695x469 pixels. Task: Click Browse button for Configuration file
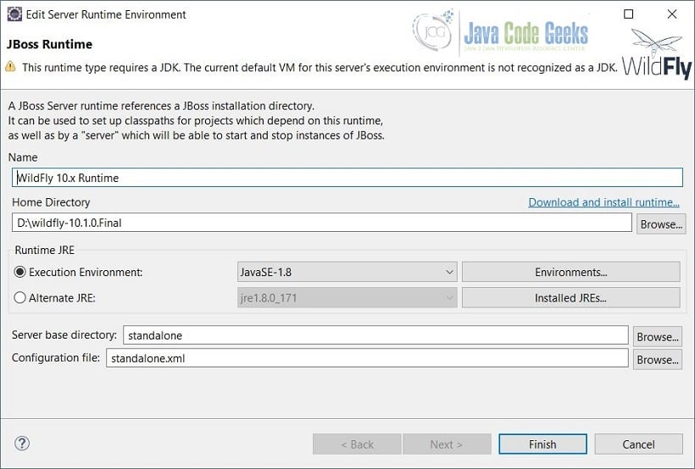(x=658, y=360)
